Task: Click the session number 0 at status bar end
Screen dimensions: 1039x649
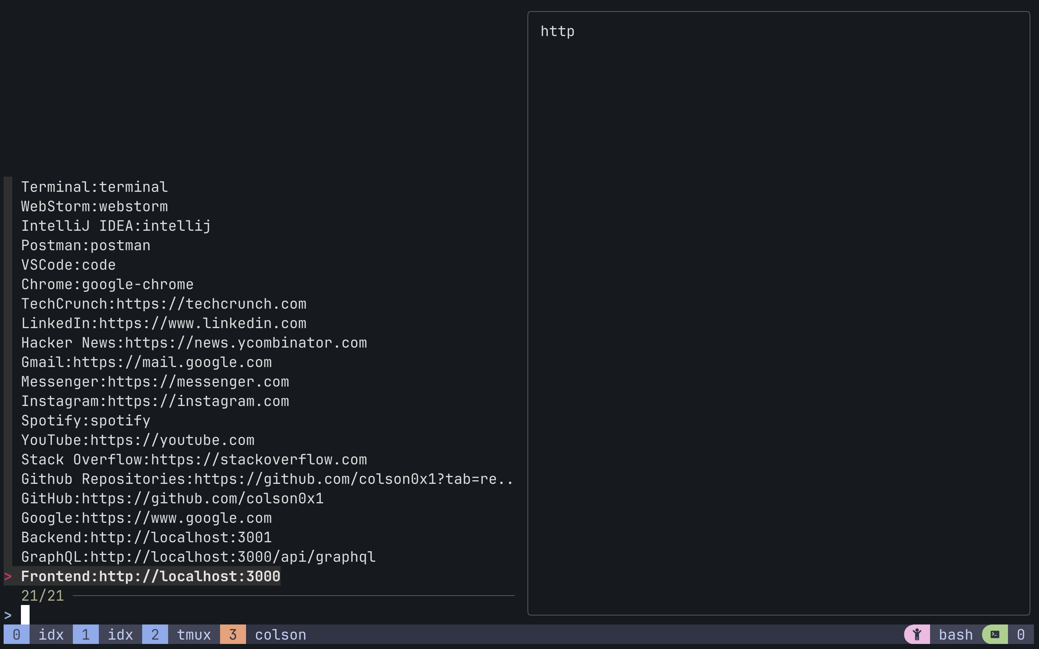Action: [x=1021, y=635]
